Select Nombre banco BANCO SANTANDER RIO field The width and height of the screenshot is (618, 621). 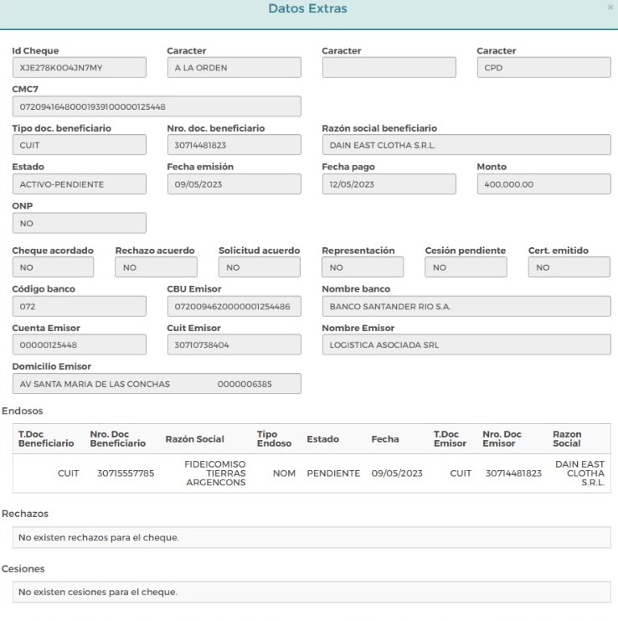(466, 306)
